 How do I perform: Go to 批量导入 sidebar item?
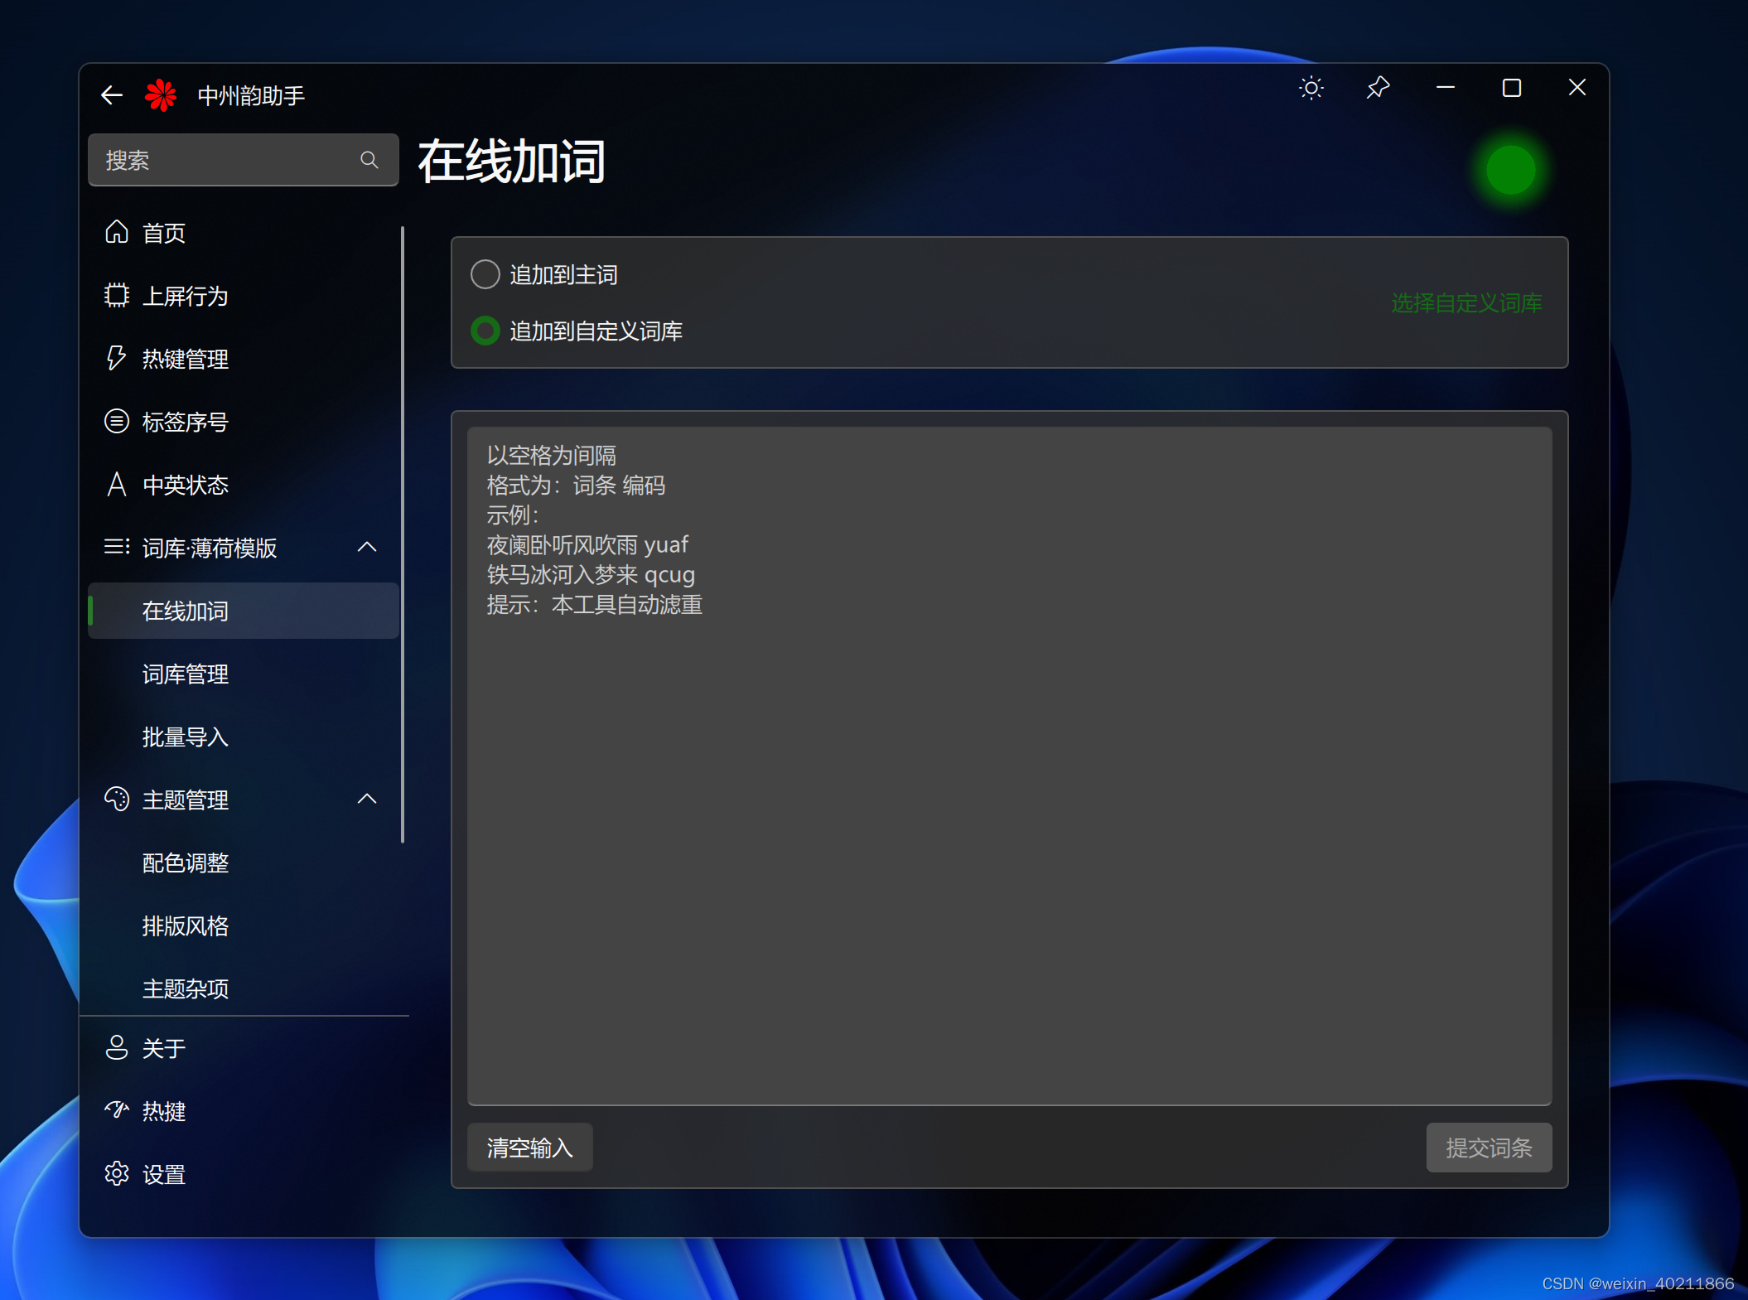coord(185,737)
